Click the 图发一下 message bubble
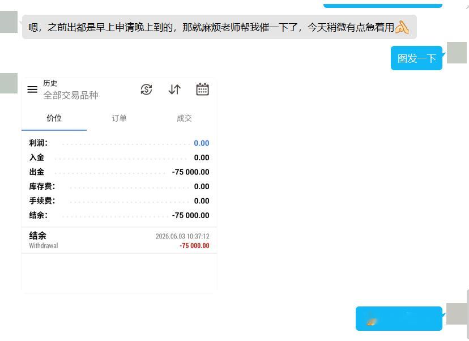 click(x=416, y=58)
